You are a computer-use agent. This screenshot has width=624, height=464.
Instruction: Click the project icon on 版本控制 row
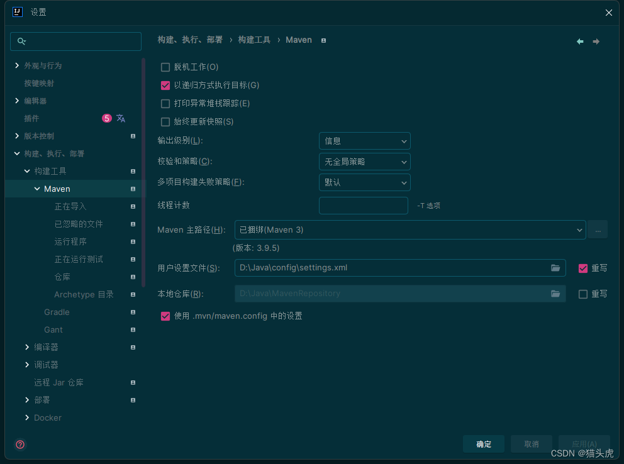click(133, 136)
